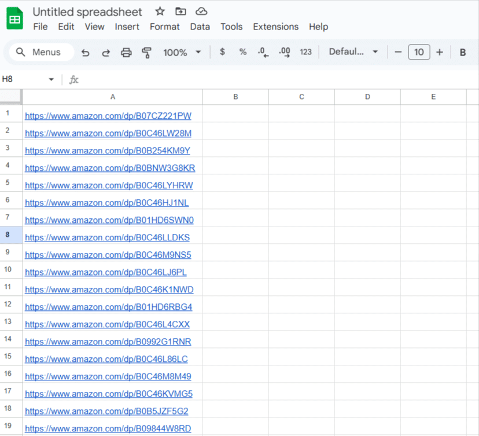Click the Print icon
This screenshot has width=479, height=436.
coord(126,52)
